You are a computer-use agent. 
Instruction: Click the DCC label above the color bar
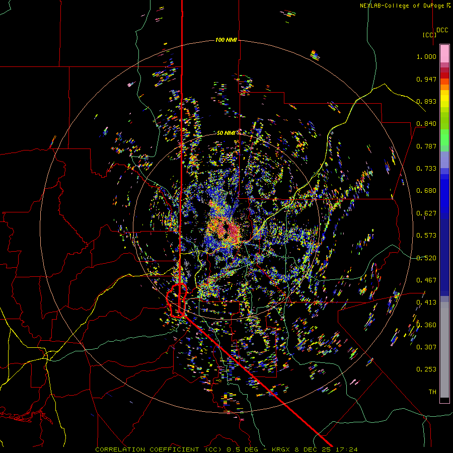[x=442, y=30]
